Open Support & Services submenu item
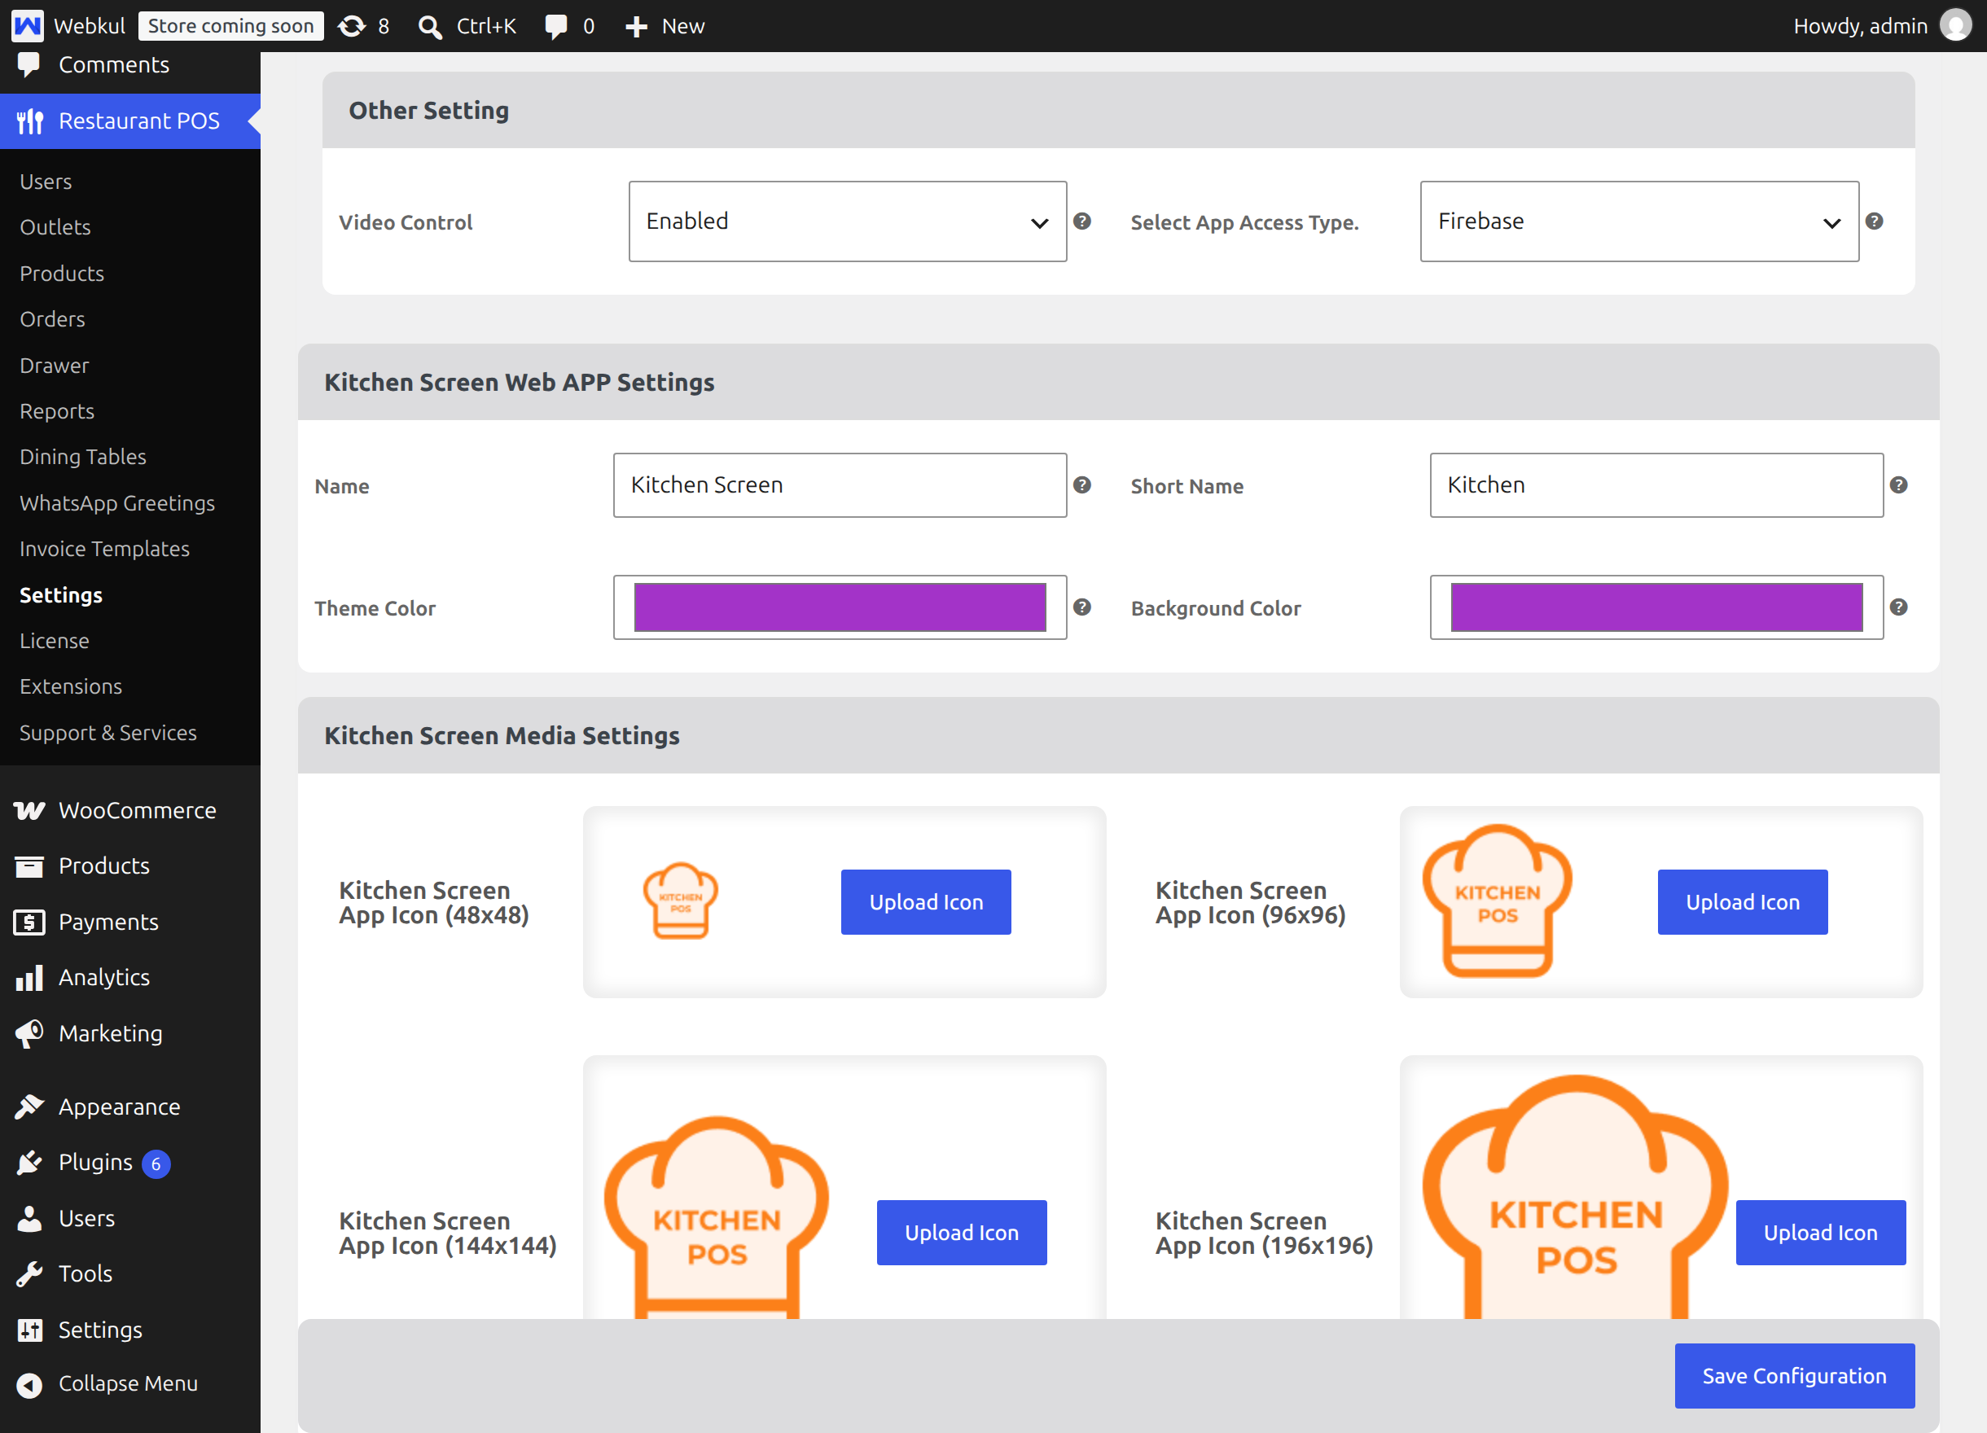The image size is (1987, 1433). pos(107,732)
